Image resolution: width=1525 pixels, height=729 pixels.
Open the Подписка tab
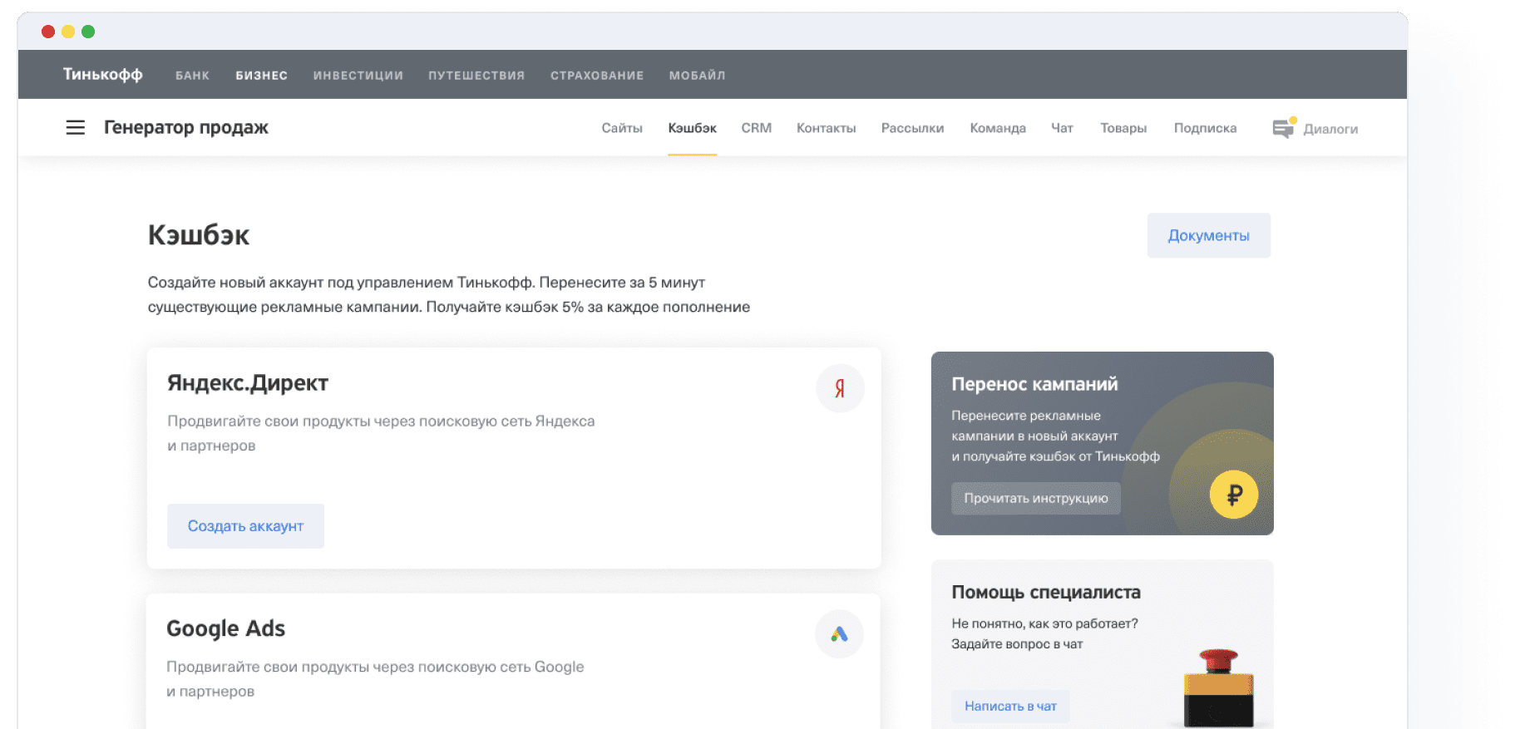pos(1205,128)
